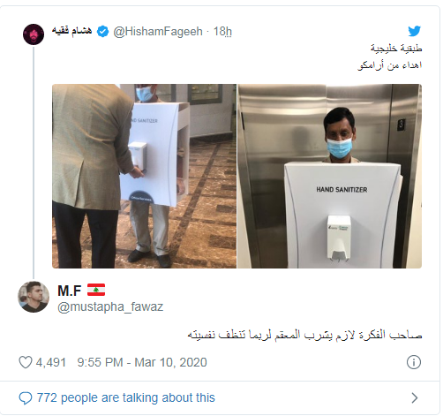This screenshot has width=443, height=416.
Task: Open the tweet info circle icon
Action: pyautogui.click(x=414, y=362)
